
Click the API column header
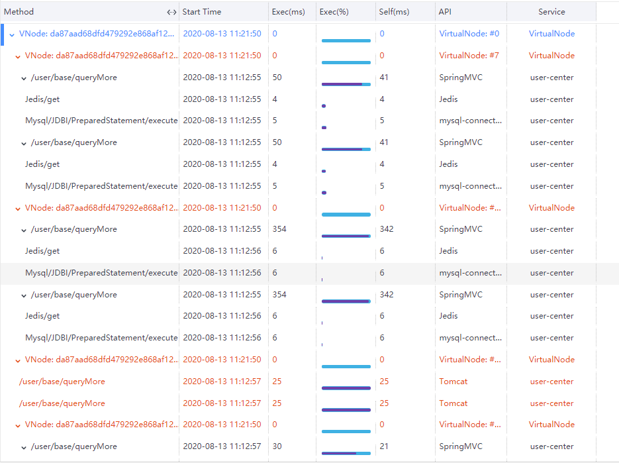(445, 12)
